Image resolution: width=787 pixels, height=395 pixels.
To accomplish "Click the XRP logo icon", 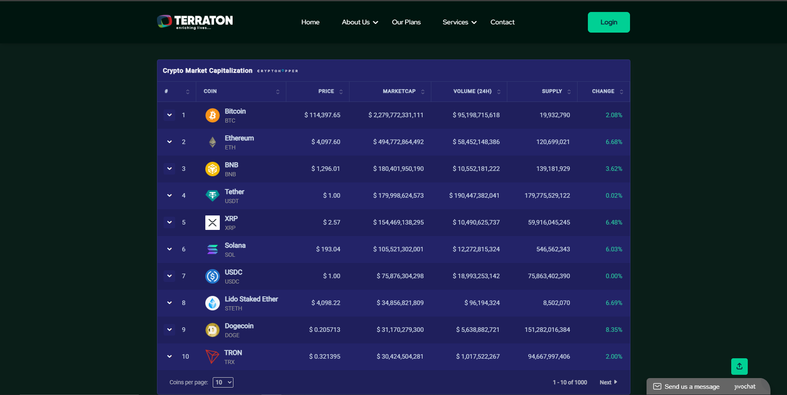I will click(x=212, y=222).
